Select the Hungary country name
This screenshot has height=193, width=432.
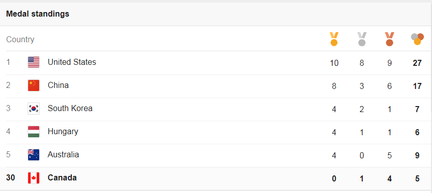pos(63,132)
